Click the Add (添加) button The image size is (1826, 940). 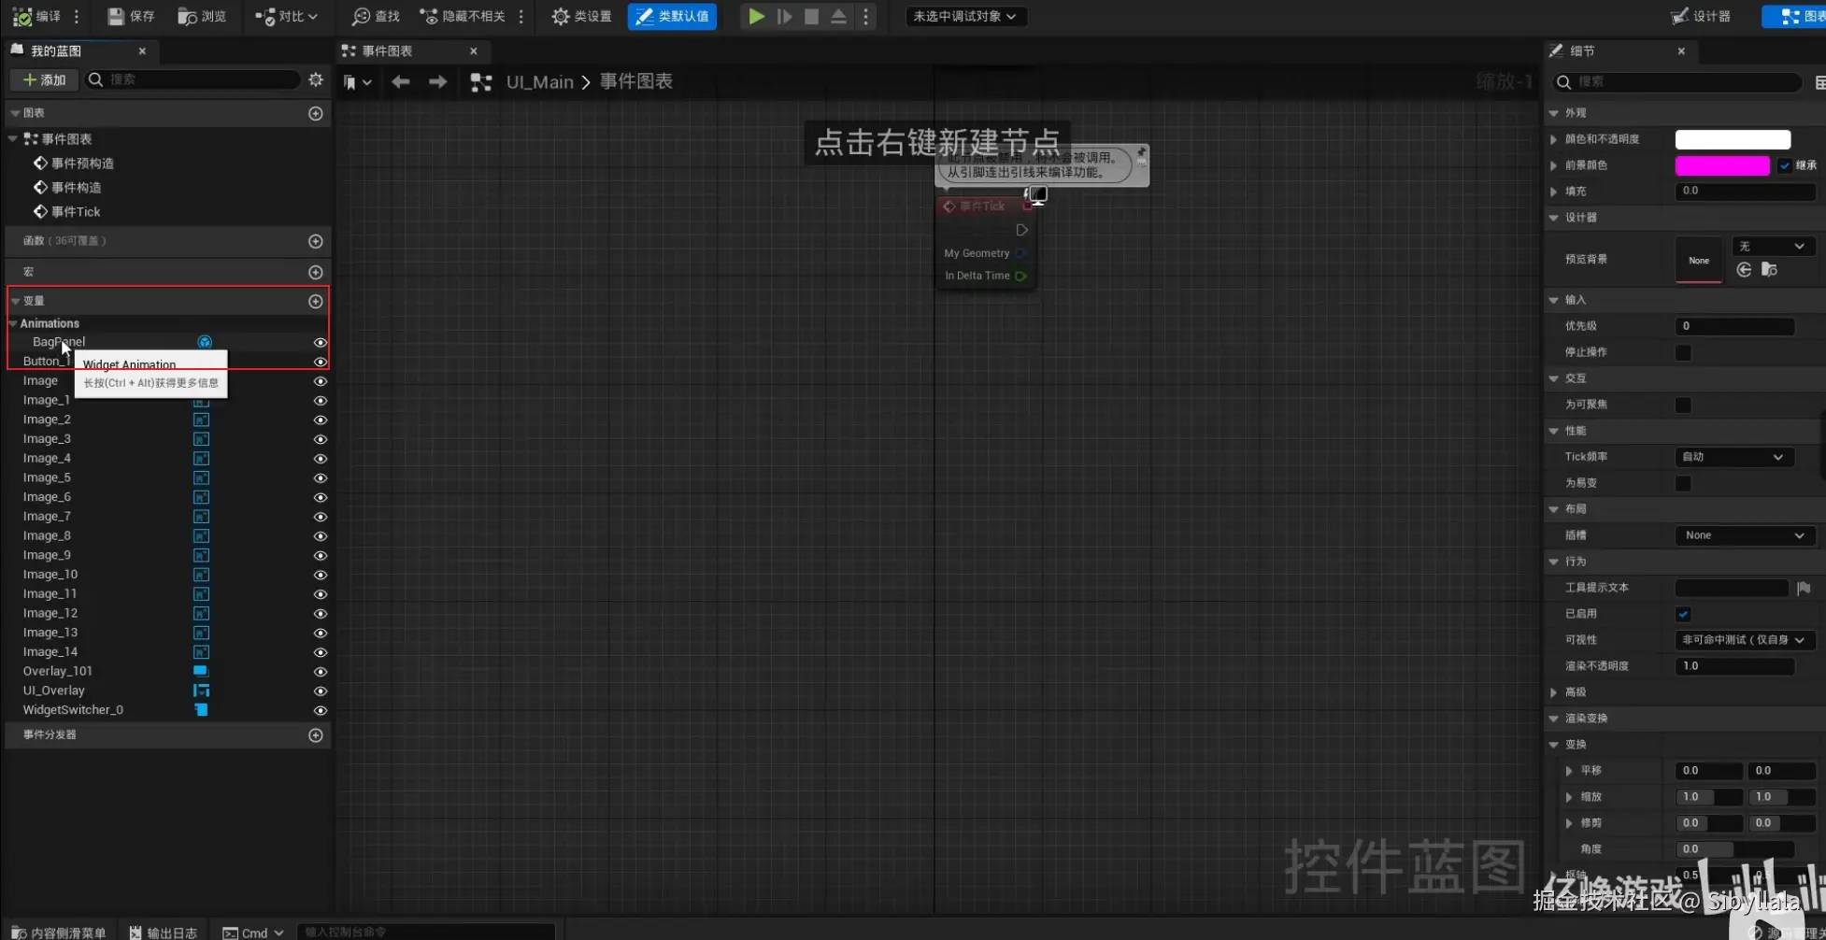coord(45,80)
